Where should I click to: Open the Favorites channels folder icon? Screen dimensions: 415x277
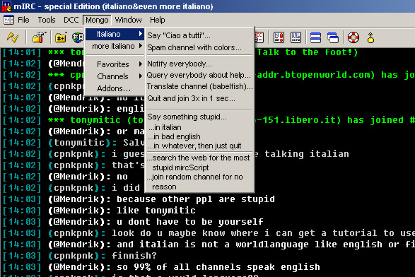[x=61, y=37]
